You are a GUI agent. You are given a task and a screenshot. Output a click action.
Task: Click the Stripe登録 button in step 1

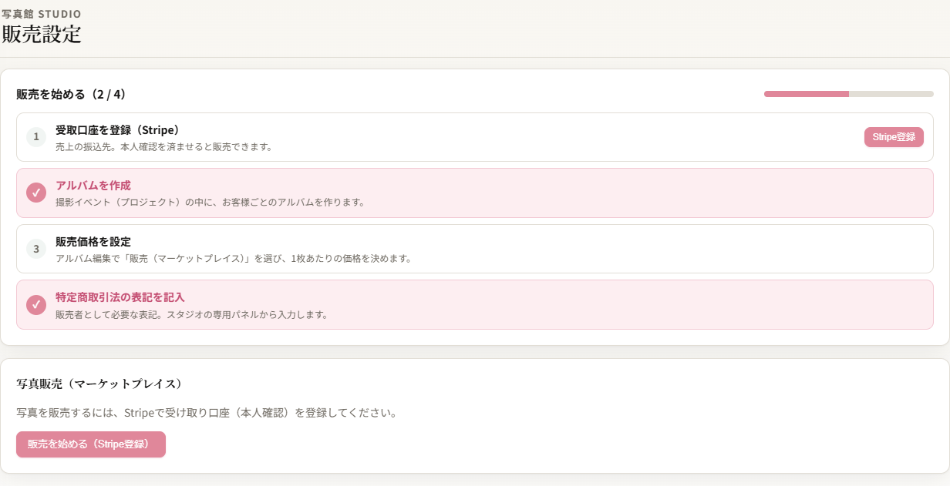pyautogui.click(x=894, y=137)
